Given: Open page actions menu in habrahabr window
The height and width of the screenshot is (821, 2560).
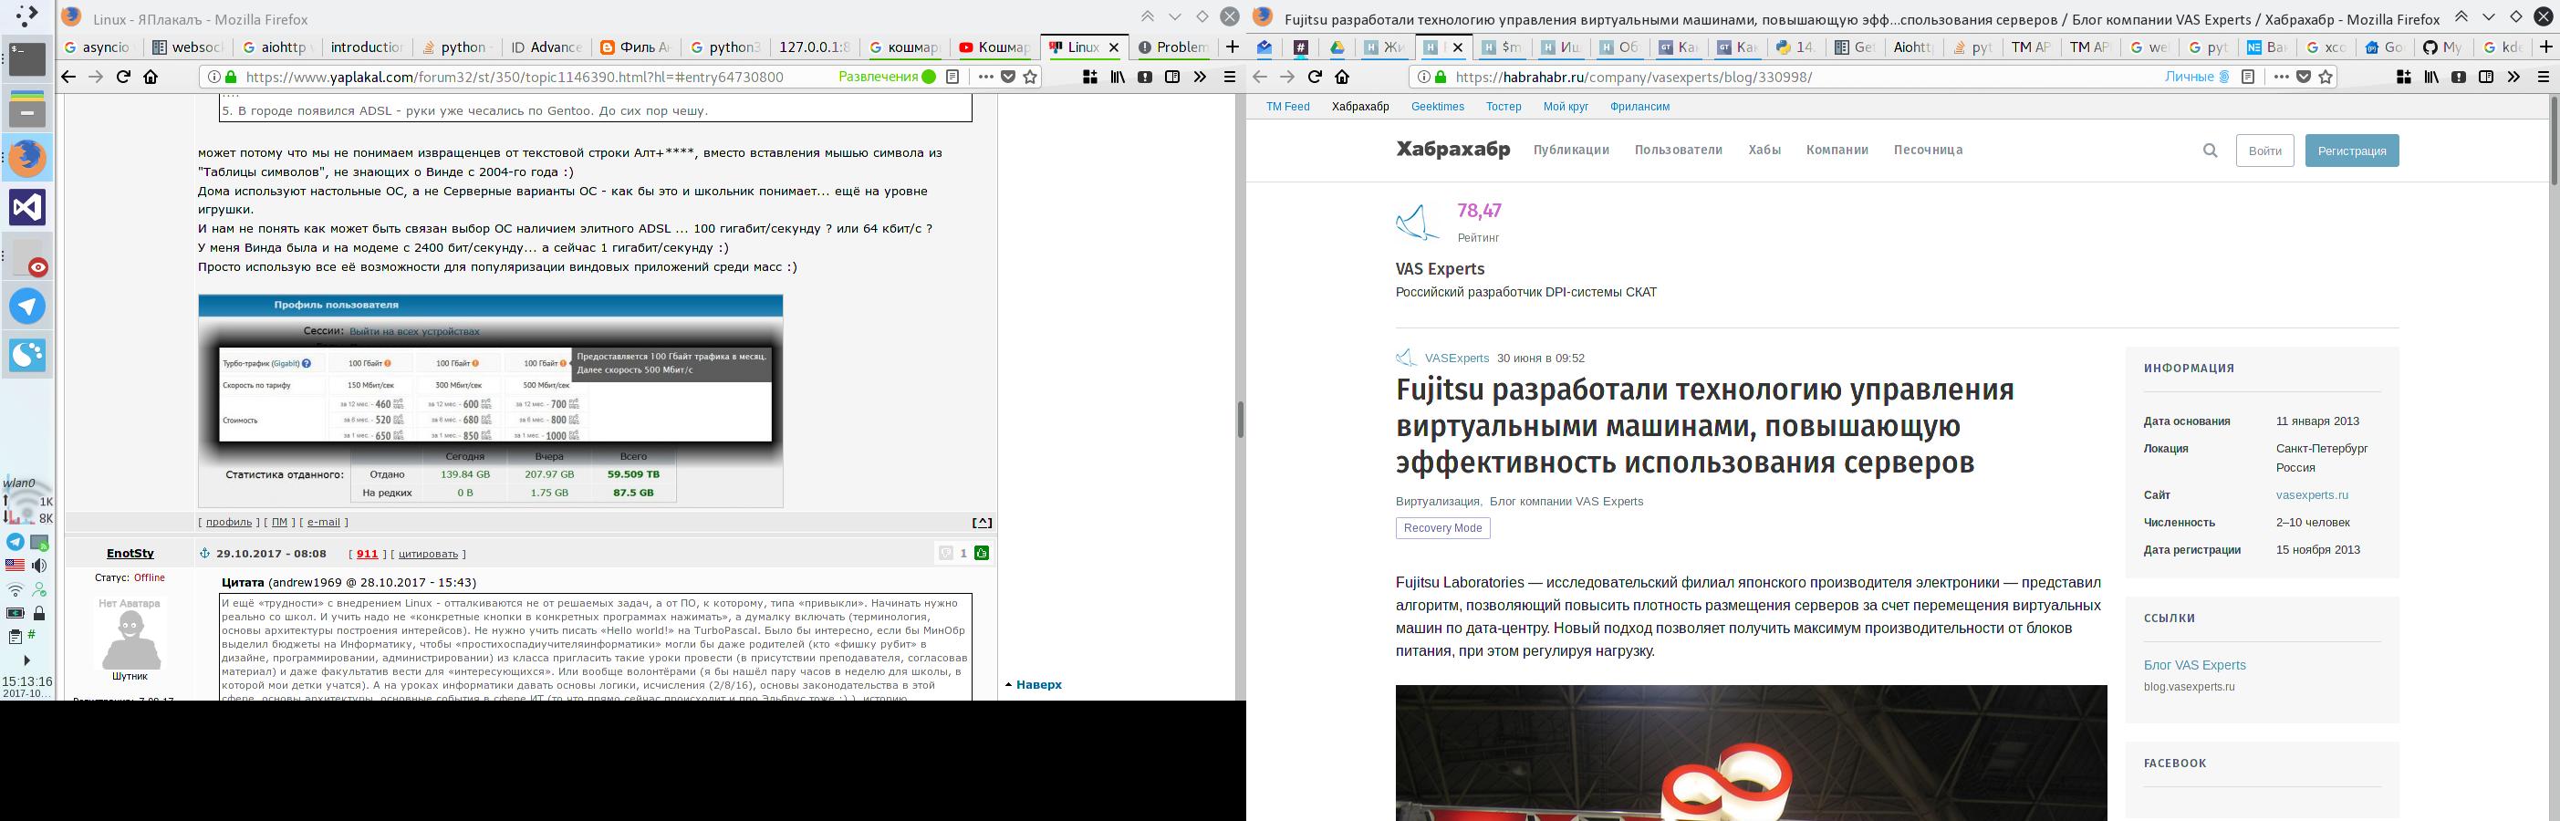Looking at the screenshot, I should pyautogui.click(x=2281, y=77).
